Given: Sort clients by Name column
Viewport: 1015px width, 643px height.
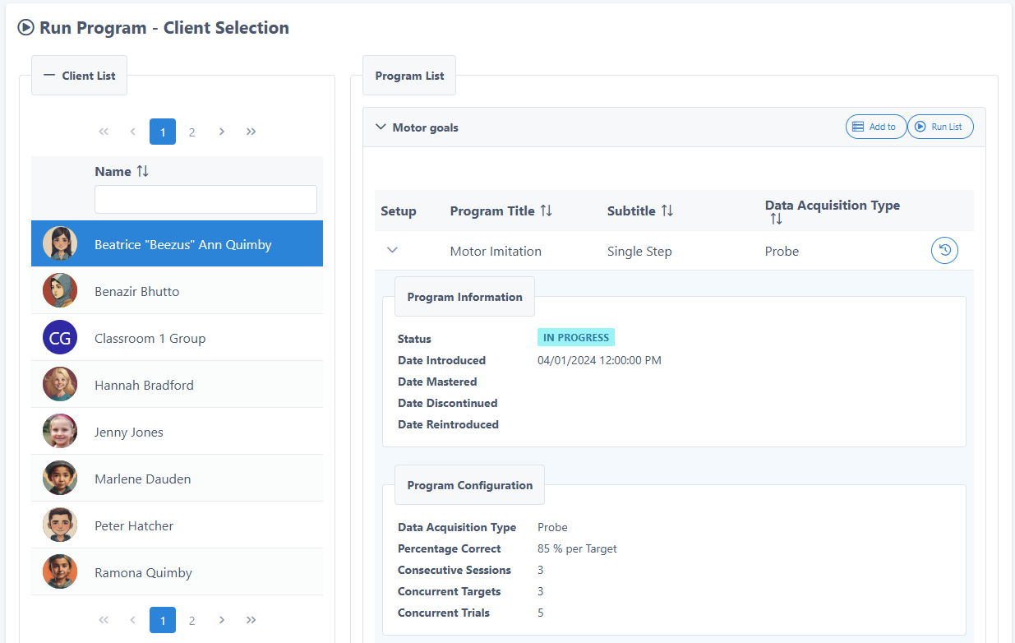Looking at the screenshot, I should (x=143, y=171).
